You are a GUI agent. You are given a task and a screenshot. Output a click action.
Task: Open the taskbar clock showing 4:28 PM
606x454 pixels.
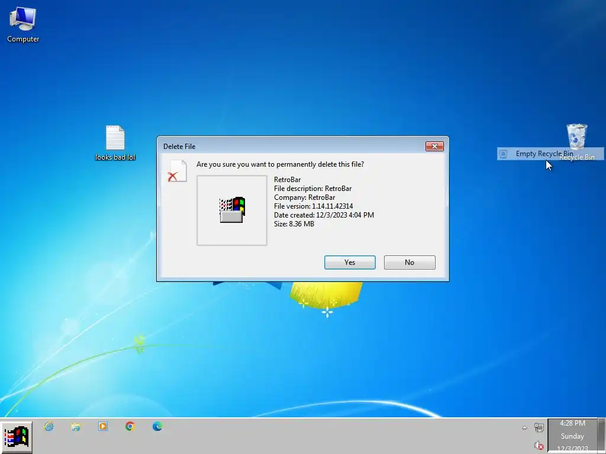(x=572, y=436)
